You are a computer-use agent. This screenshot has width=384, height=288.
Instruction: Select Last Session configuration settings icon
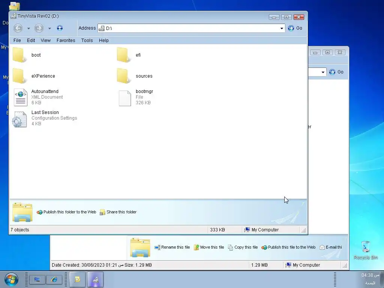pos(19,119)
